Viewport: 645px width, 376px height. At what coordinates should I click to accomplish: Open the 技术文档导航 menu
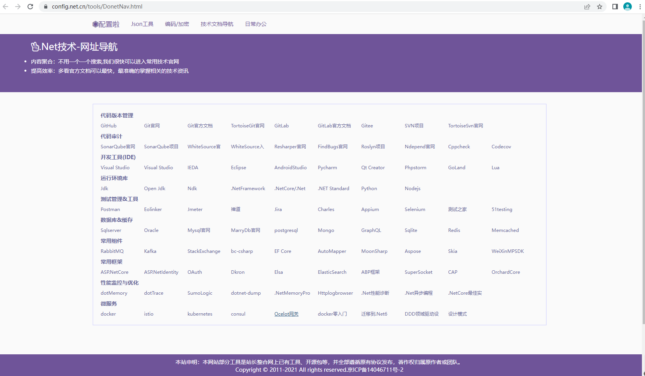click(x=217, y=24)
